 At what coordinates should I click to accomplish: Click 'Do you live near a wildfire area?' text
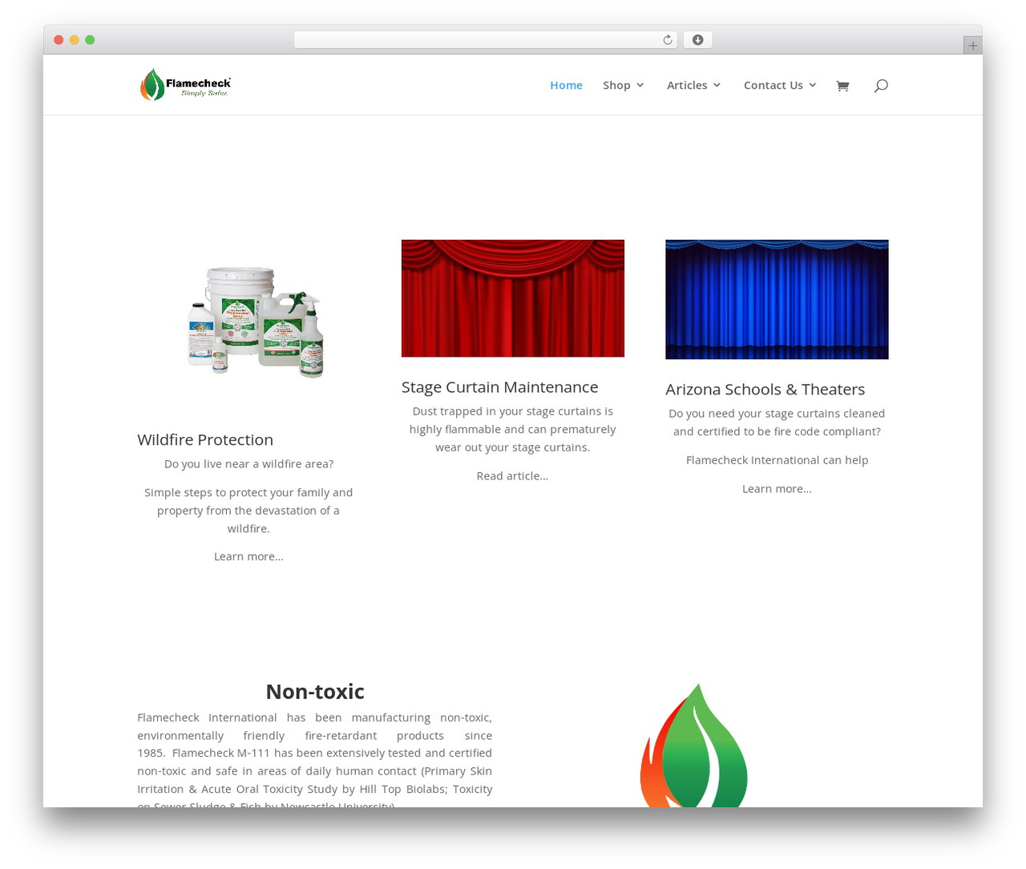coord(248,464)
